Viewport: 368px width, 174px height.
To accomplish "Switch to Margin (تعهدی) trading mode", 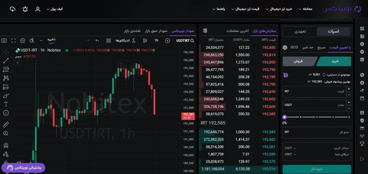I will point(300,32).
